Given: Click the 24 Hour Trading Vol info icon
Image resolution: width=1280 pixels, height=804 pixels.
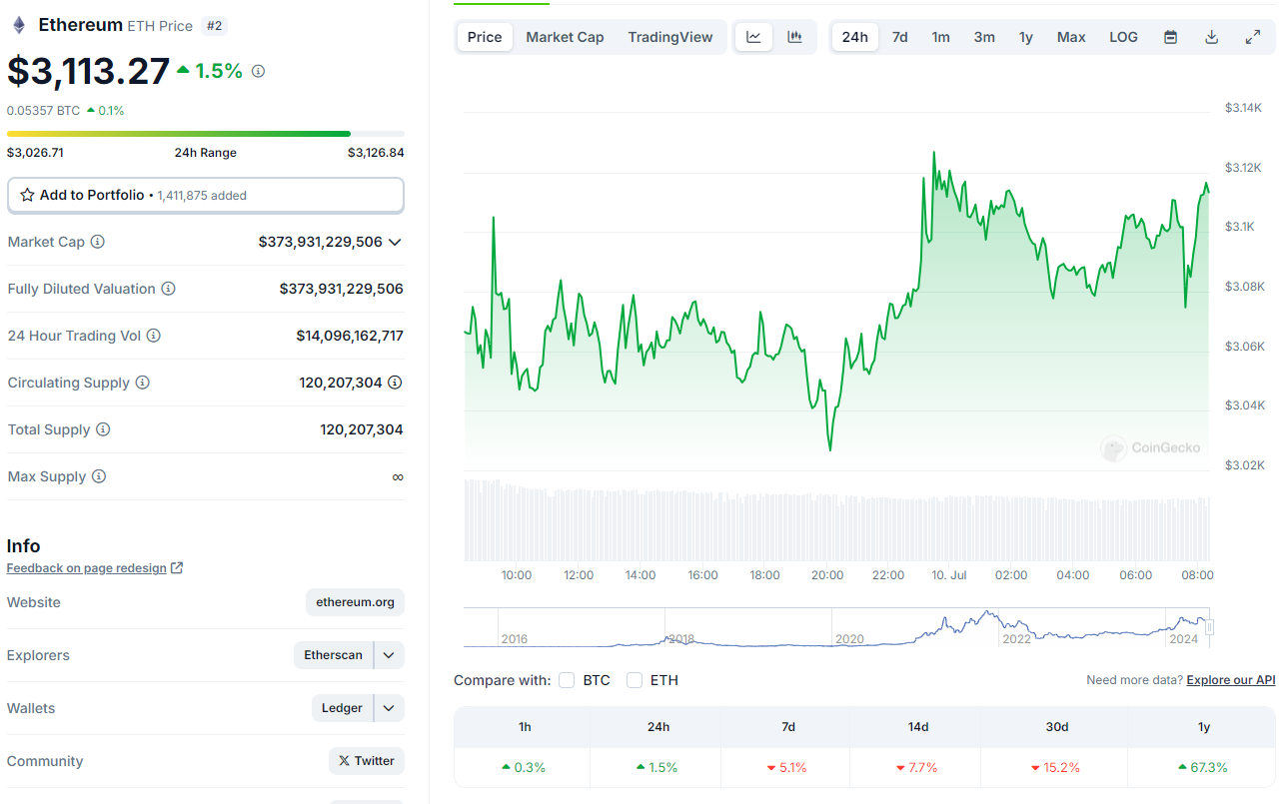Looking at the screenshot, I should 153,336.
